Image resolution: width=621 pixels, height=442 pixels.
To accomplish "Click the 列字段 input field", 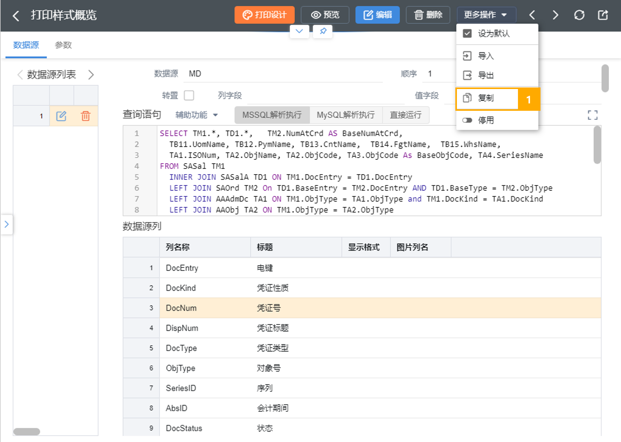I will click(x=325, y=96).
